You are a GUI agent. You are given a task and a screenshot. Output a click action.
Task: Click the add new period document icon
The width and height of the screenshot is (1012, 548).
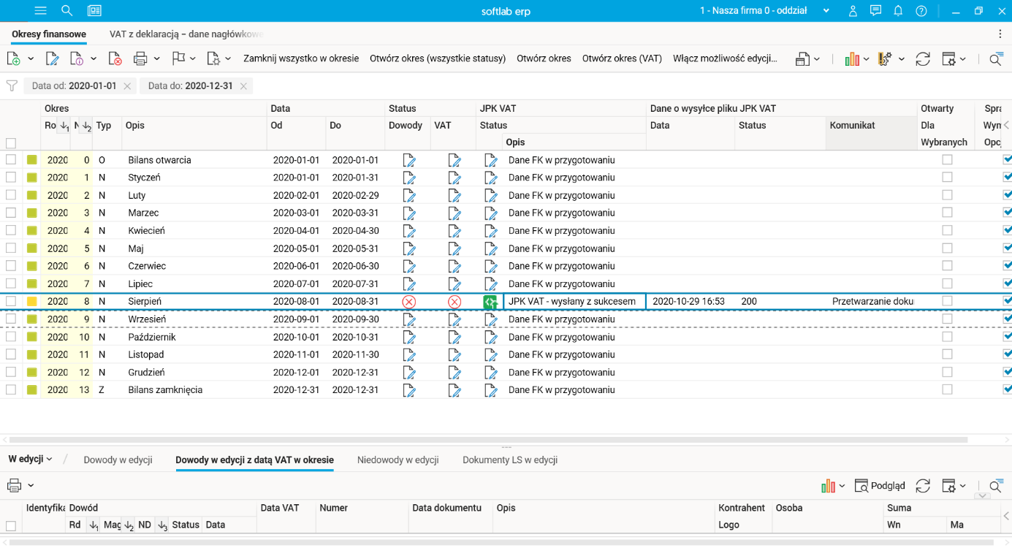14,58
